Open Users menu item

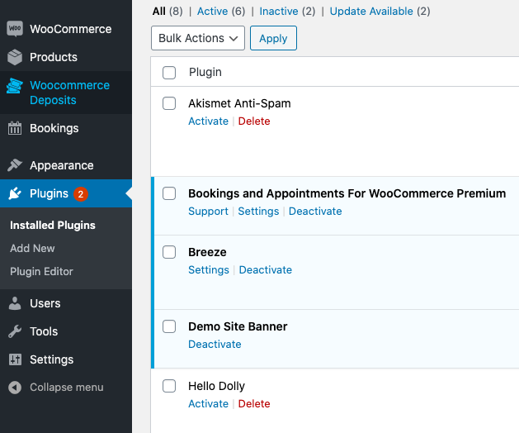[45, 303]
